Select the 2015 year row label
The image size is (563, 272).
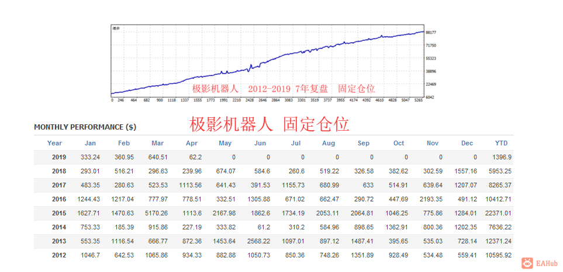pos(59,213)
